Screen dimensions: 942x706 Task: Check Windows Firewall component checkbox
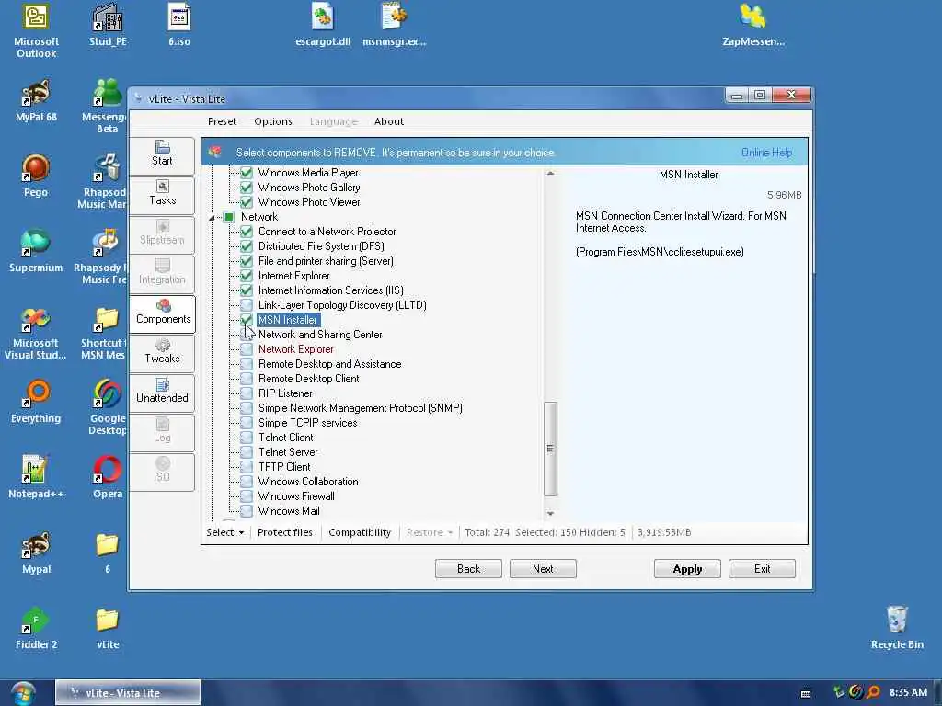pyautogui.click(x=247, y=496)
